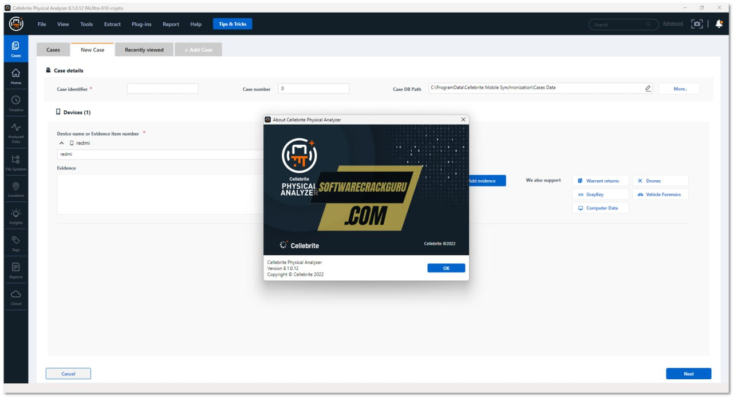Select the Vehicle Forensics option
733x397 pixels.
click(660, 194)
